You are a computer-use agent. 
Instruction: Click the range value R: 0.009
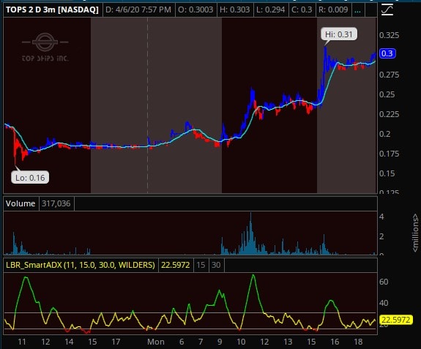[333, 10]
